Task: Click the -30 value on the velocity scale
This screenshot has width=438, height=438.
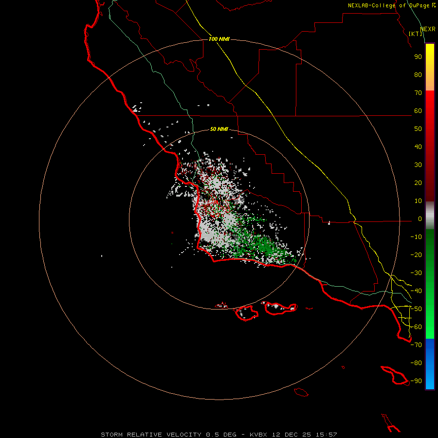Action: point(416,273)
